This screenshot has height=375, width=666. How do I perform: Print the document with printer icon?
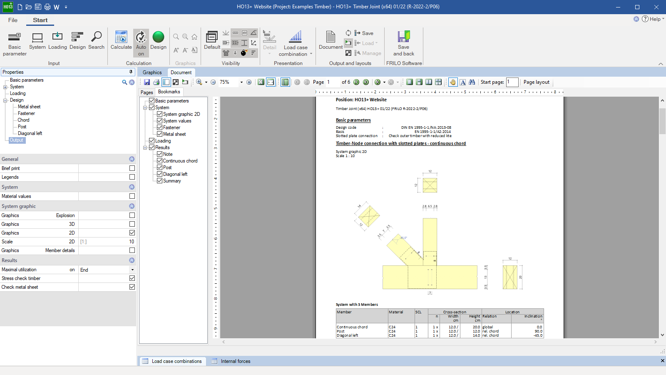(156, 82)
